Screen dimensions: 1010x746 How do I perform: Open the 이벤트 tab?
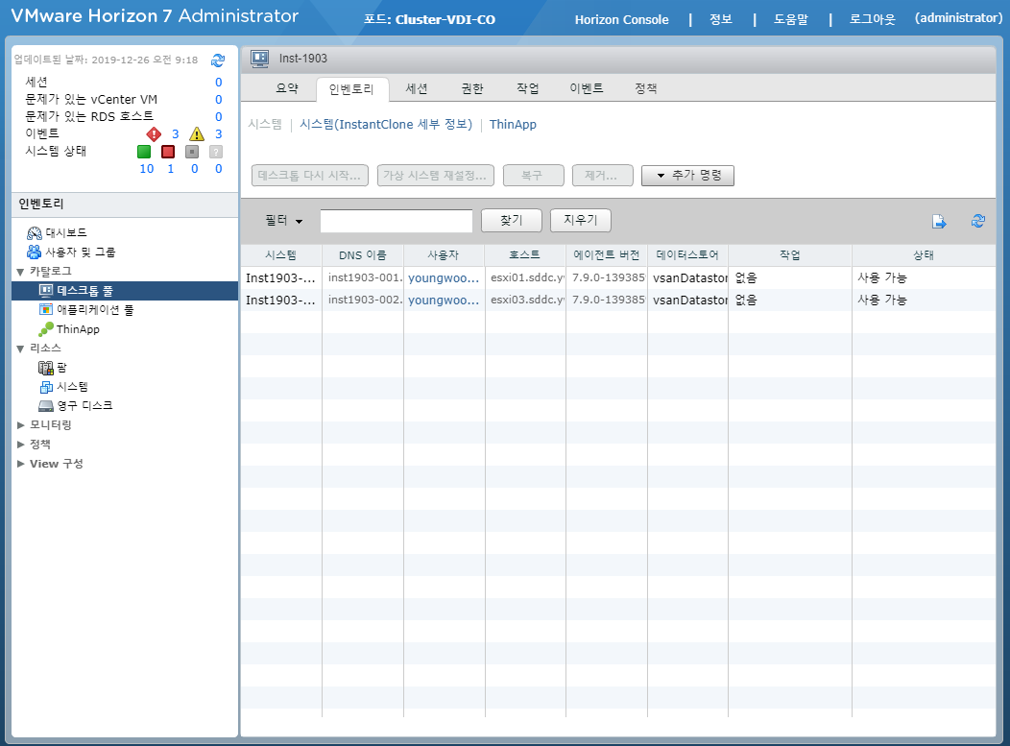[587, 88]
